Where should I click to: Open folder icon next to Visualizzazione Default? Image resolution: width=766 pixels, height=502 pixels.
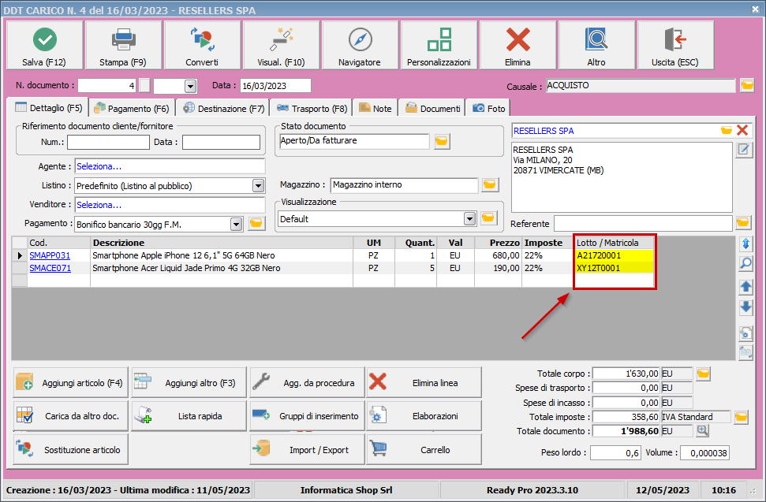coord(488,218)
